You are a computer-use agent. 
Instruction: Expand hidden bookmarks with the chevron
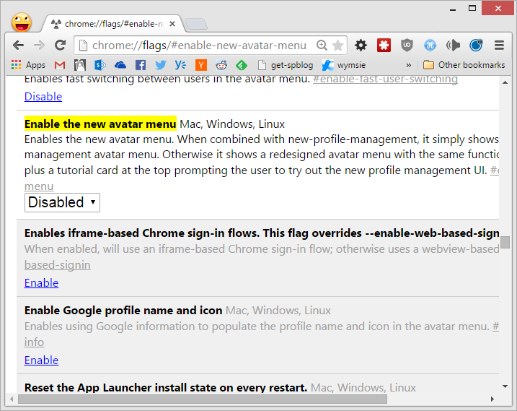pos(409,65)
